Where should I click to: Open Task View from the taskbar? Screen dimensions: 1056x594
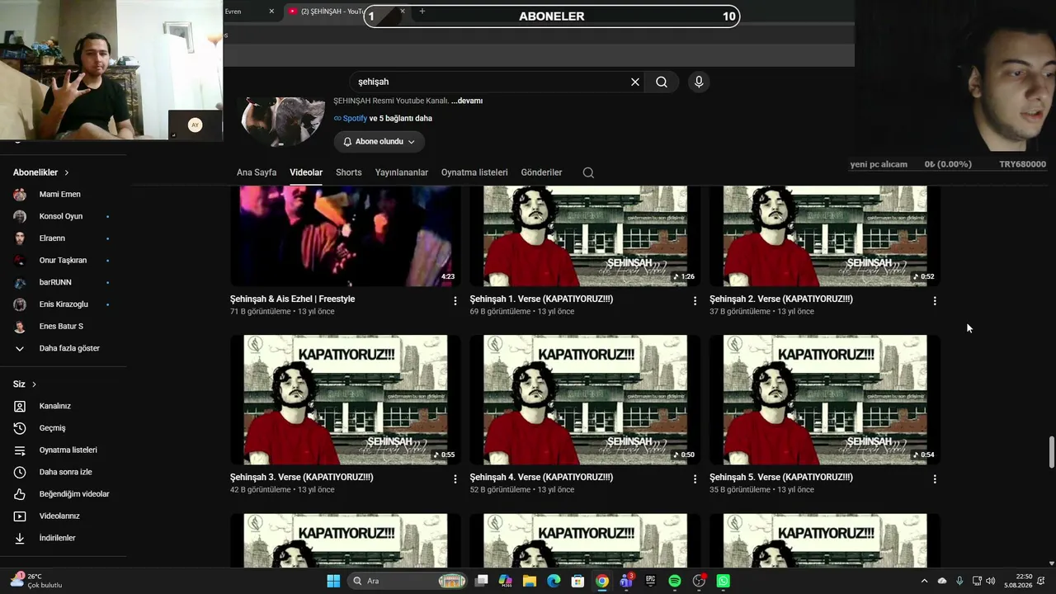(x=482, y=581)
